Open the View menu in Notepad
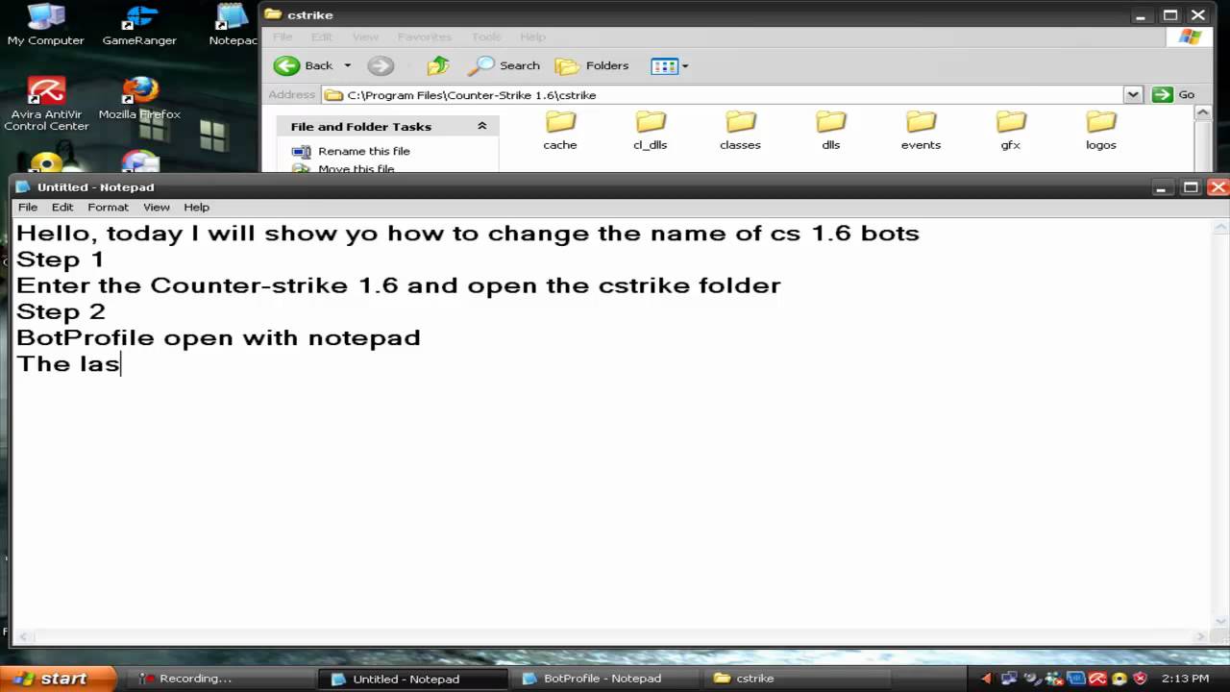The height and width of the screenshot is (692, 1230). point(157,207)
